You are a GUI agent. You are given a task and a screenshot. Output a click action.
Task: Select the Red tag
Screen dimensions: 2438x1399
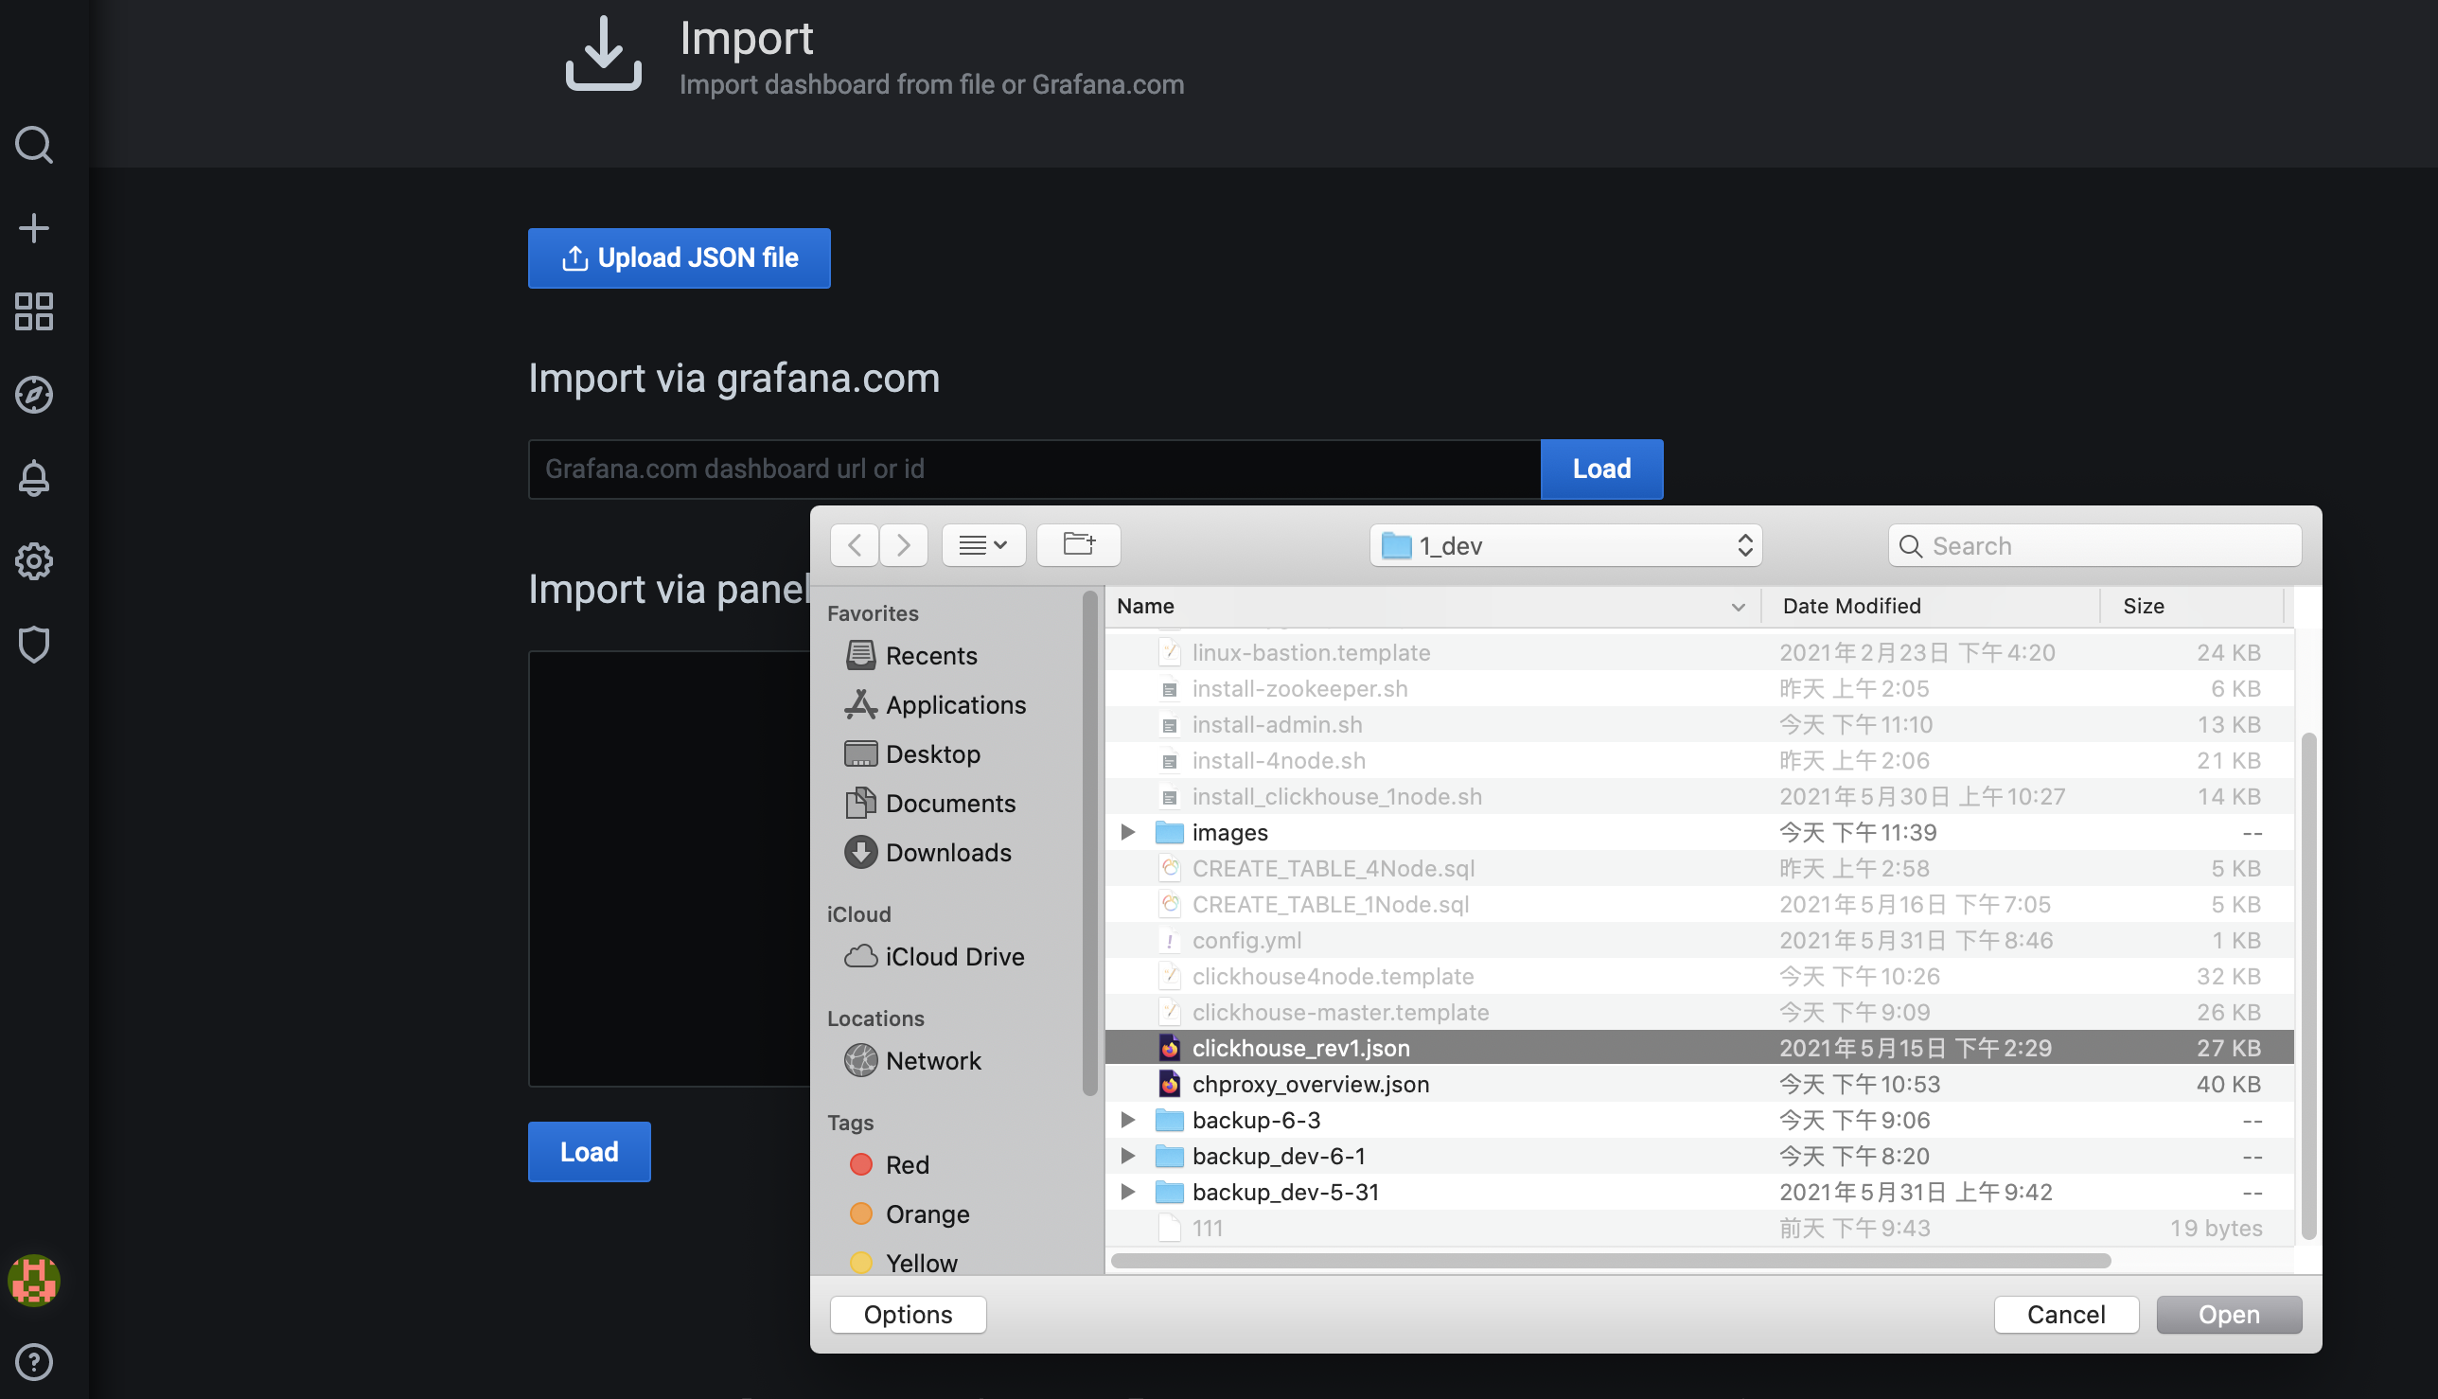[x=906, y=1164]
